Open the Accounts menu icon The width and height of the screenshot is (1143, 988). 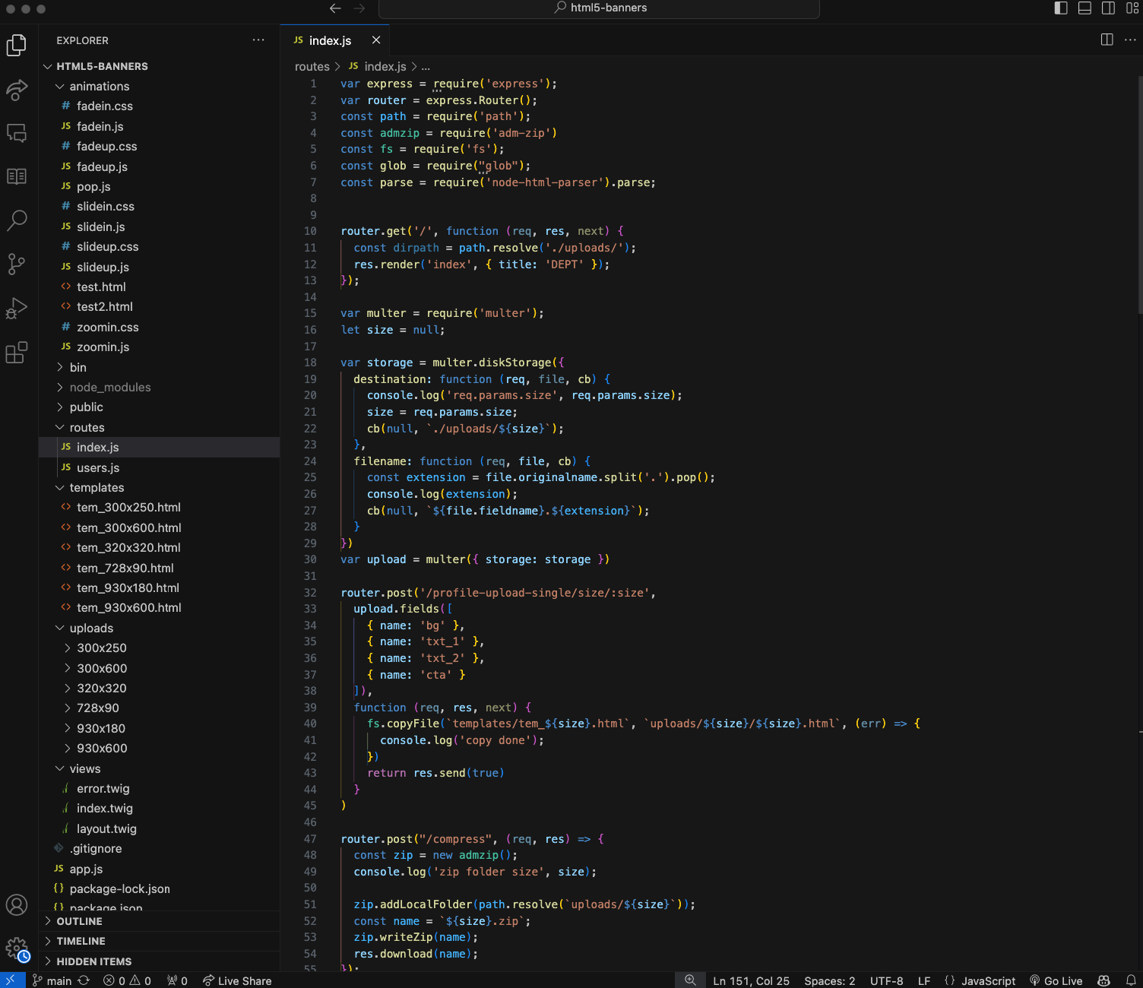(17, 905)
